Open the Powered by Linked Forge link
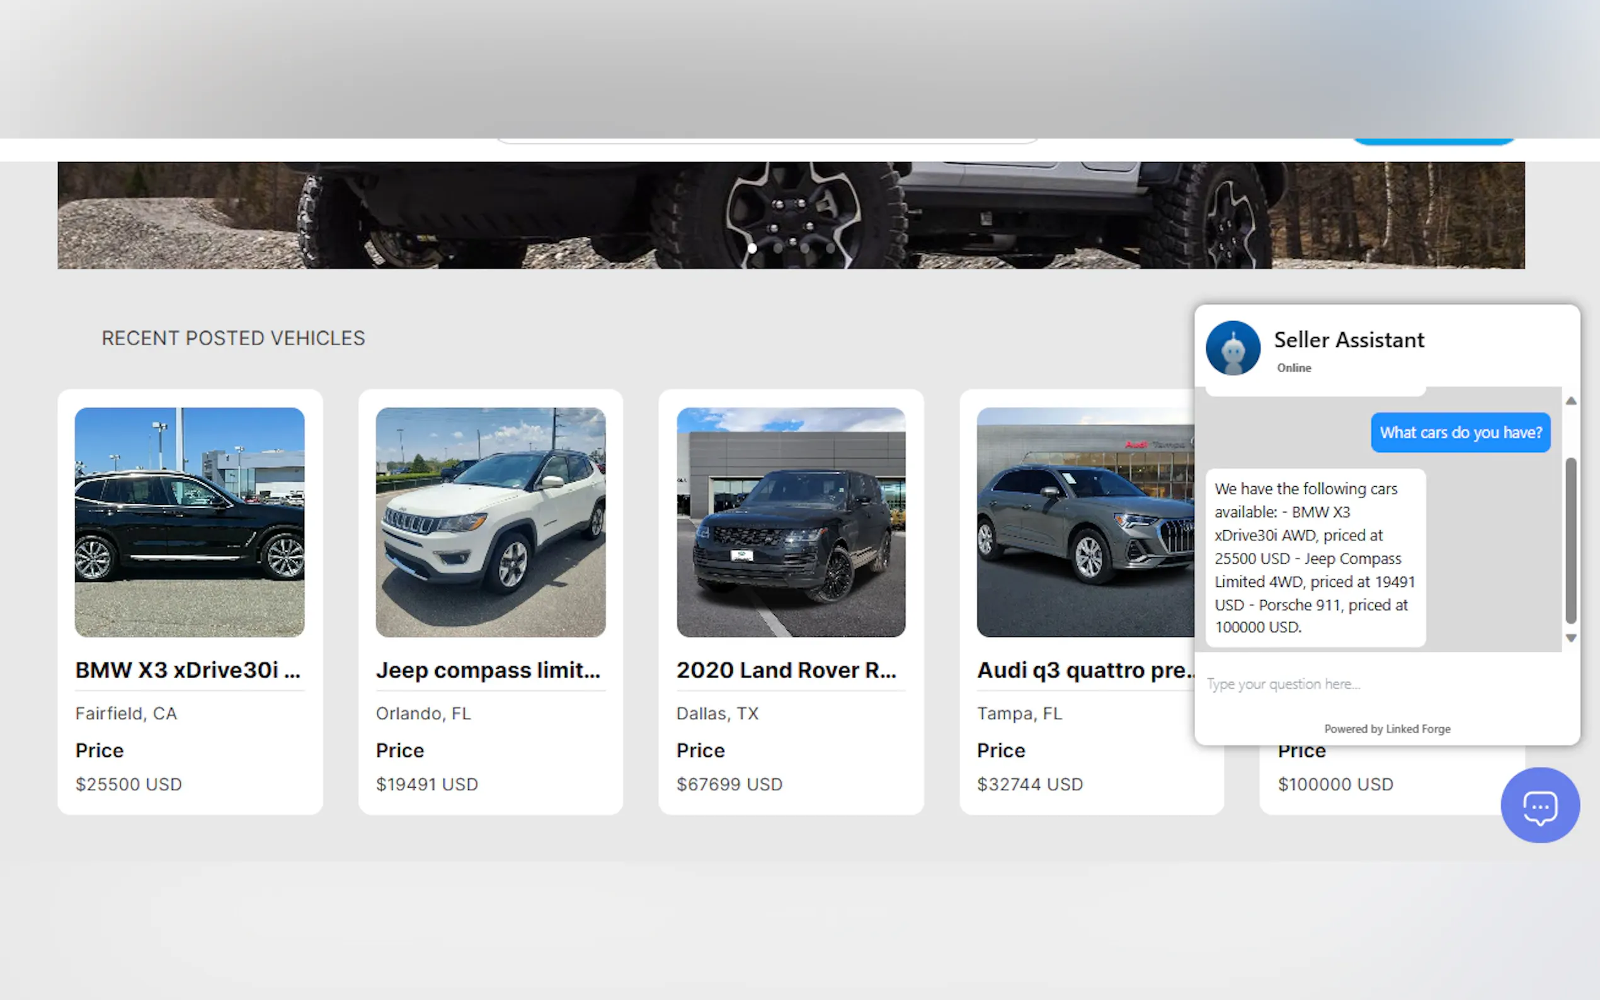Screen dimensions: 1600x1000 1387,729
